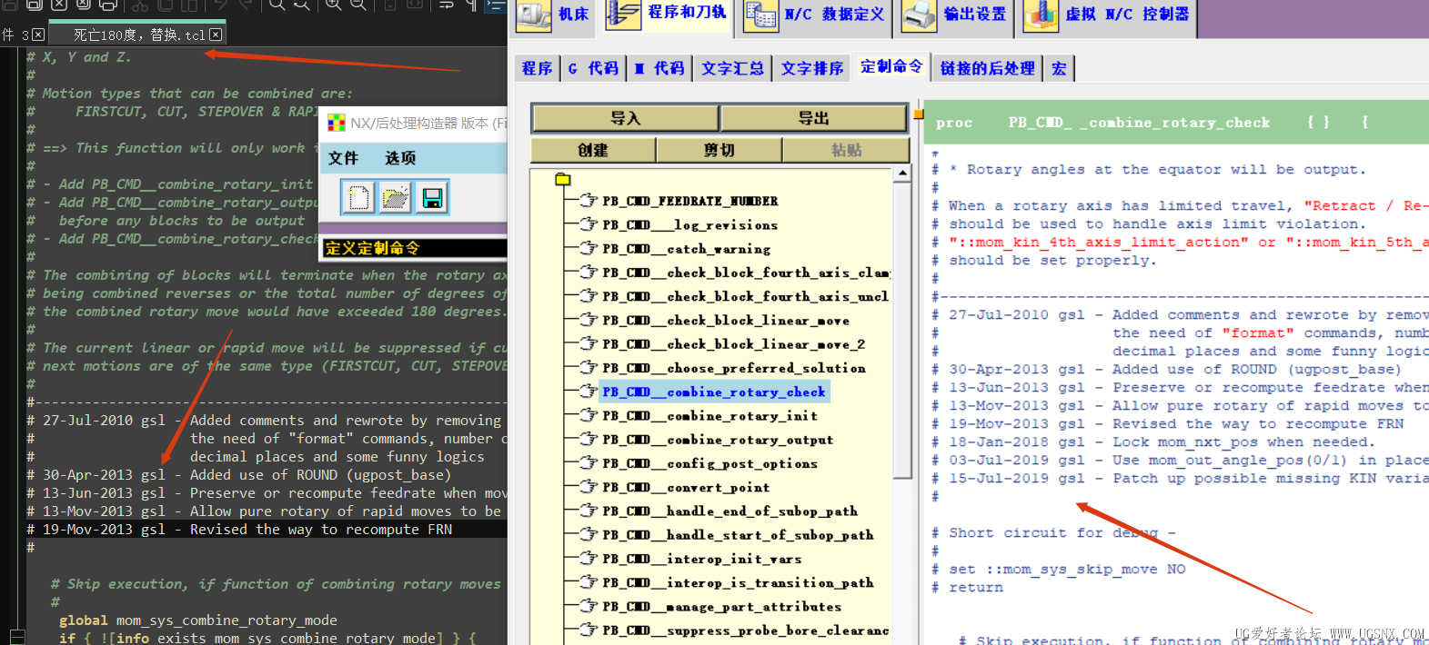Close the 死亡180度，替换.tcl editor tab

click(216, 35)
